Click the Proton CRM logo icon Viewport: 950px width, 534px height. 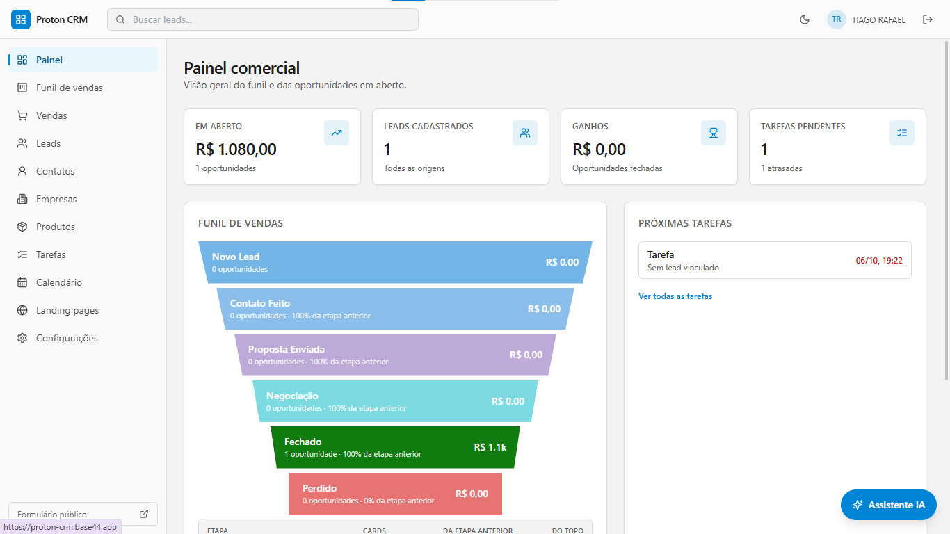[x=21, y=19]
